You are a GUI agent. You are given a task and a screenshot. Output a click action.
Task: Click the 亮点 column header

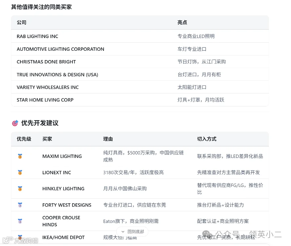coord(182,22)
